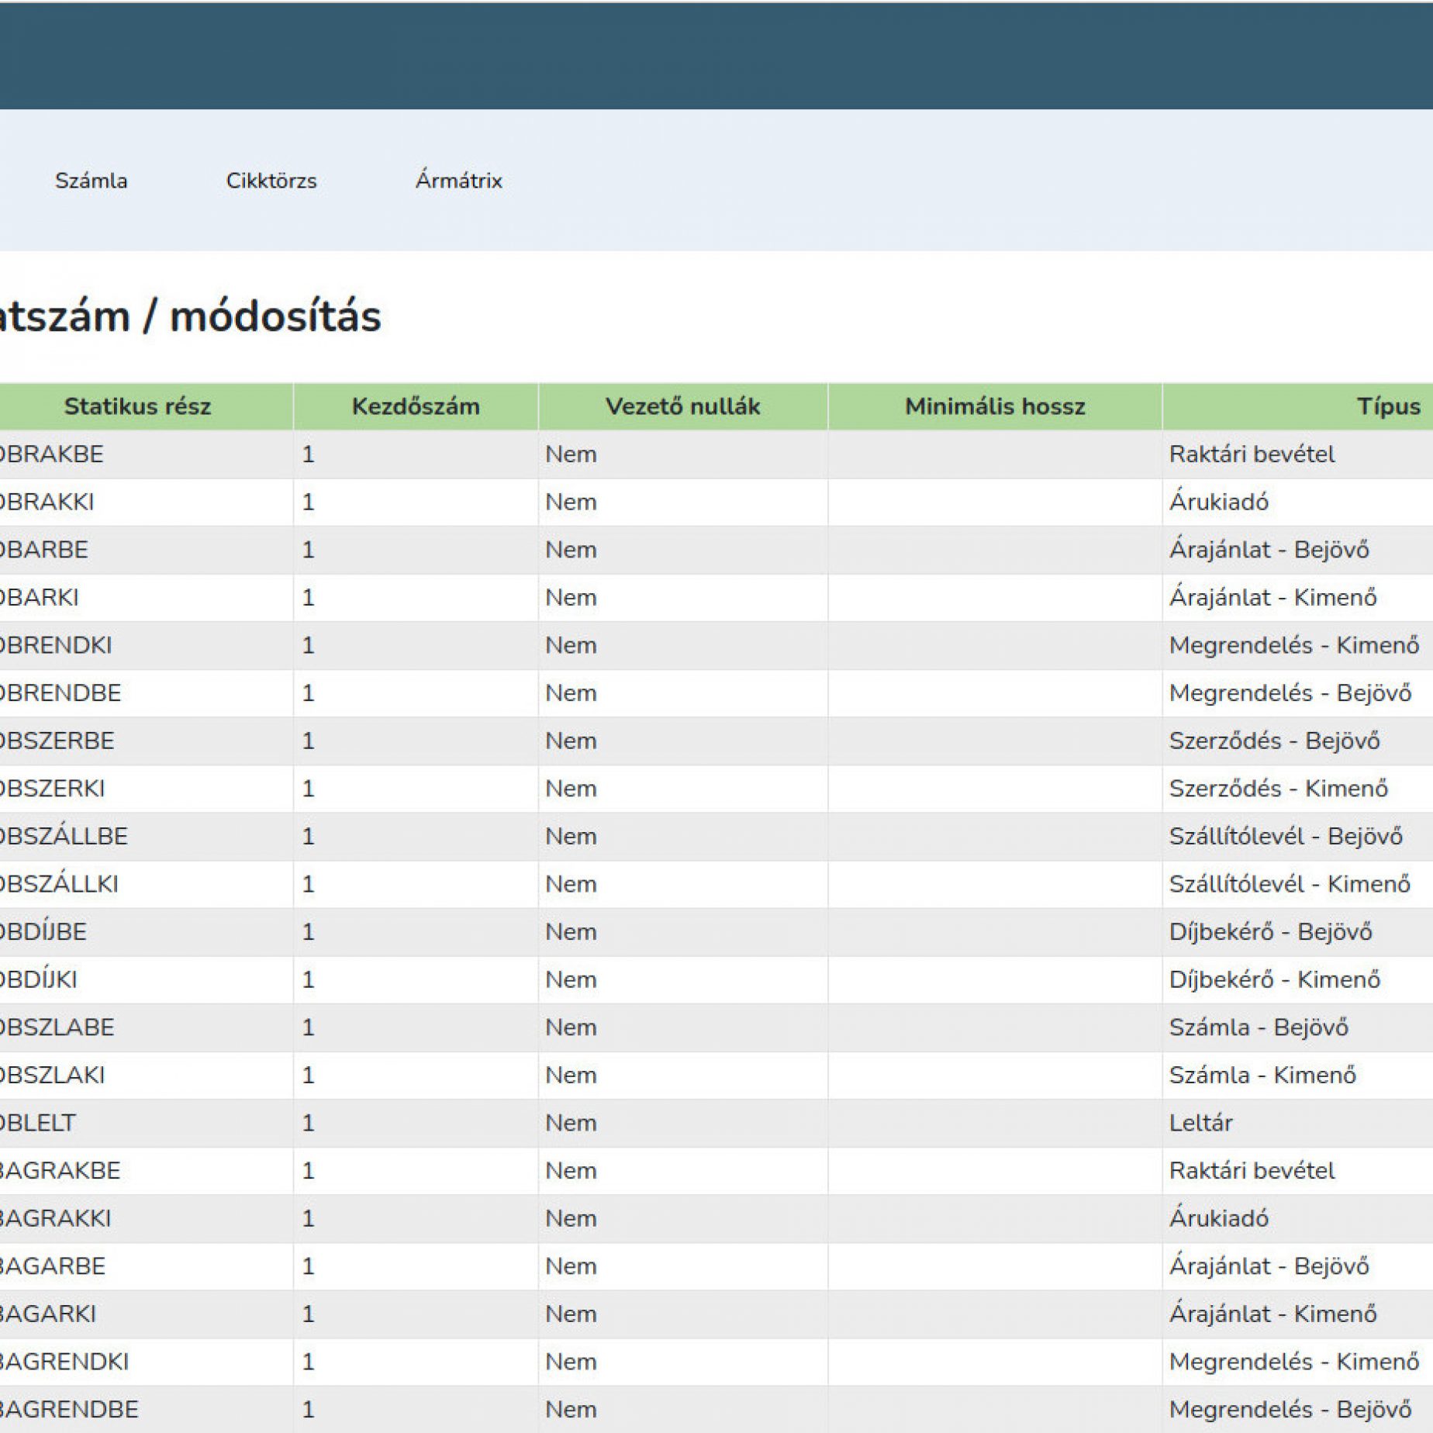Click the static part cell ending in BRENDBE
This screenshot has width=1433, height=1433.
[x=60, y=692]
